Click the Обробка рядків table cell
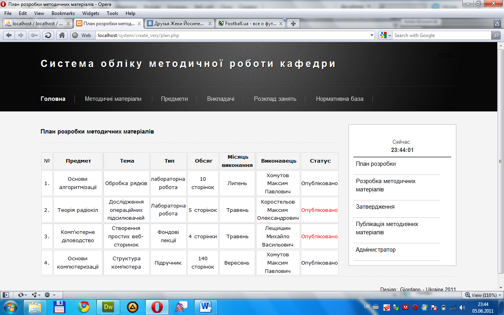 (x=126, y=183)
